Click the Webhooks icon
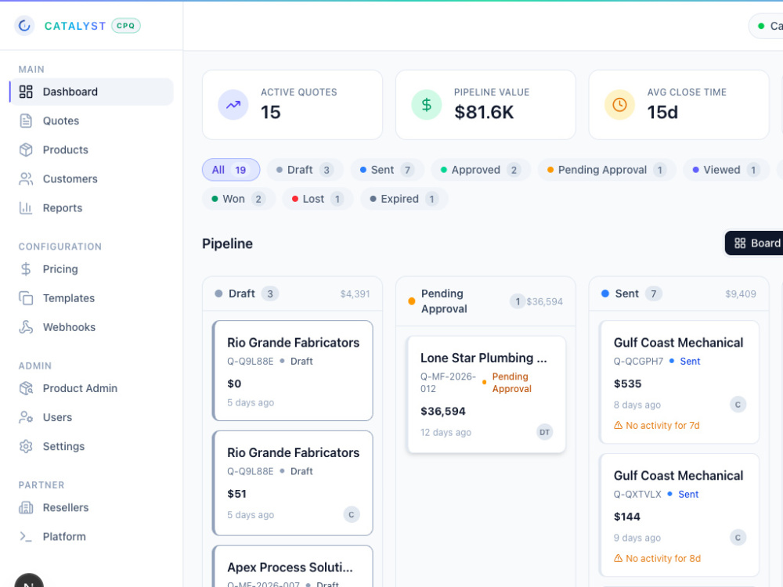783x587 pixels. 26,327
